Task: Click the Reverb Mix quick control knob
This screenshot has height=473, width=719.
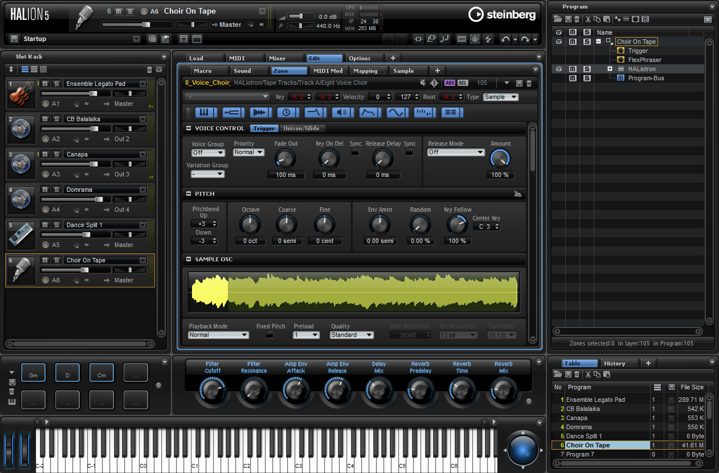Action: click(x=503, y=389)
